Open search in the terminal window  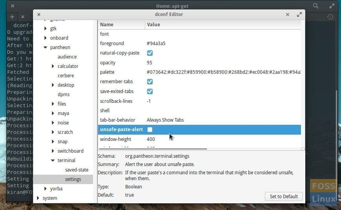(x=315, y=6)
